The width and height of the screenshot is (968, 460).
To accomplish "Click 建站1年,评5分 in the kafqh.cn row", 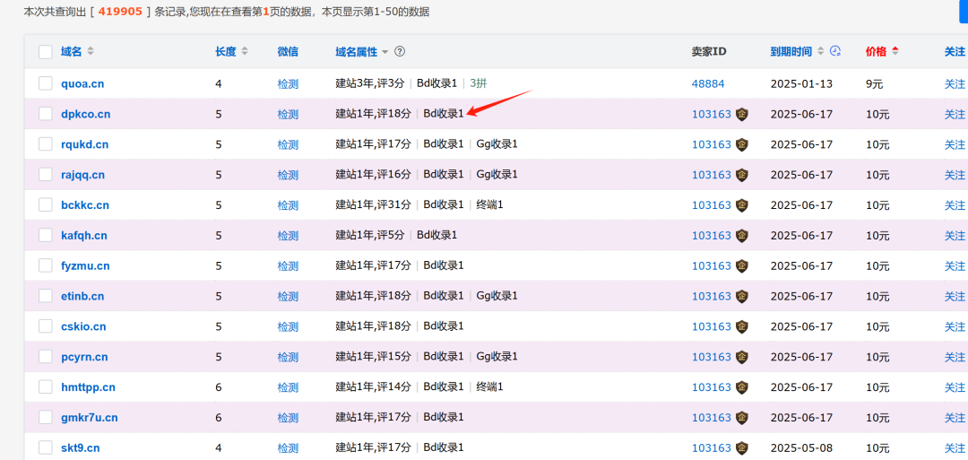I will (370, 235).
